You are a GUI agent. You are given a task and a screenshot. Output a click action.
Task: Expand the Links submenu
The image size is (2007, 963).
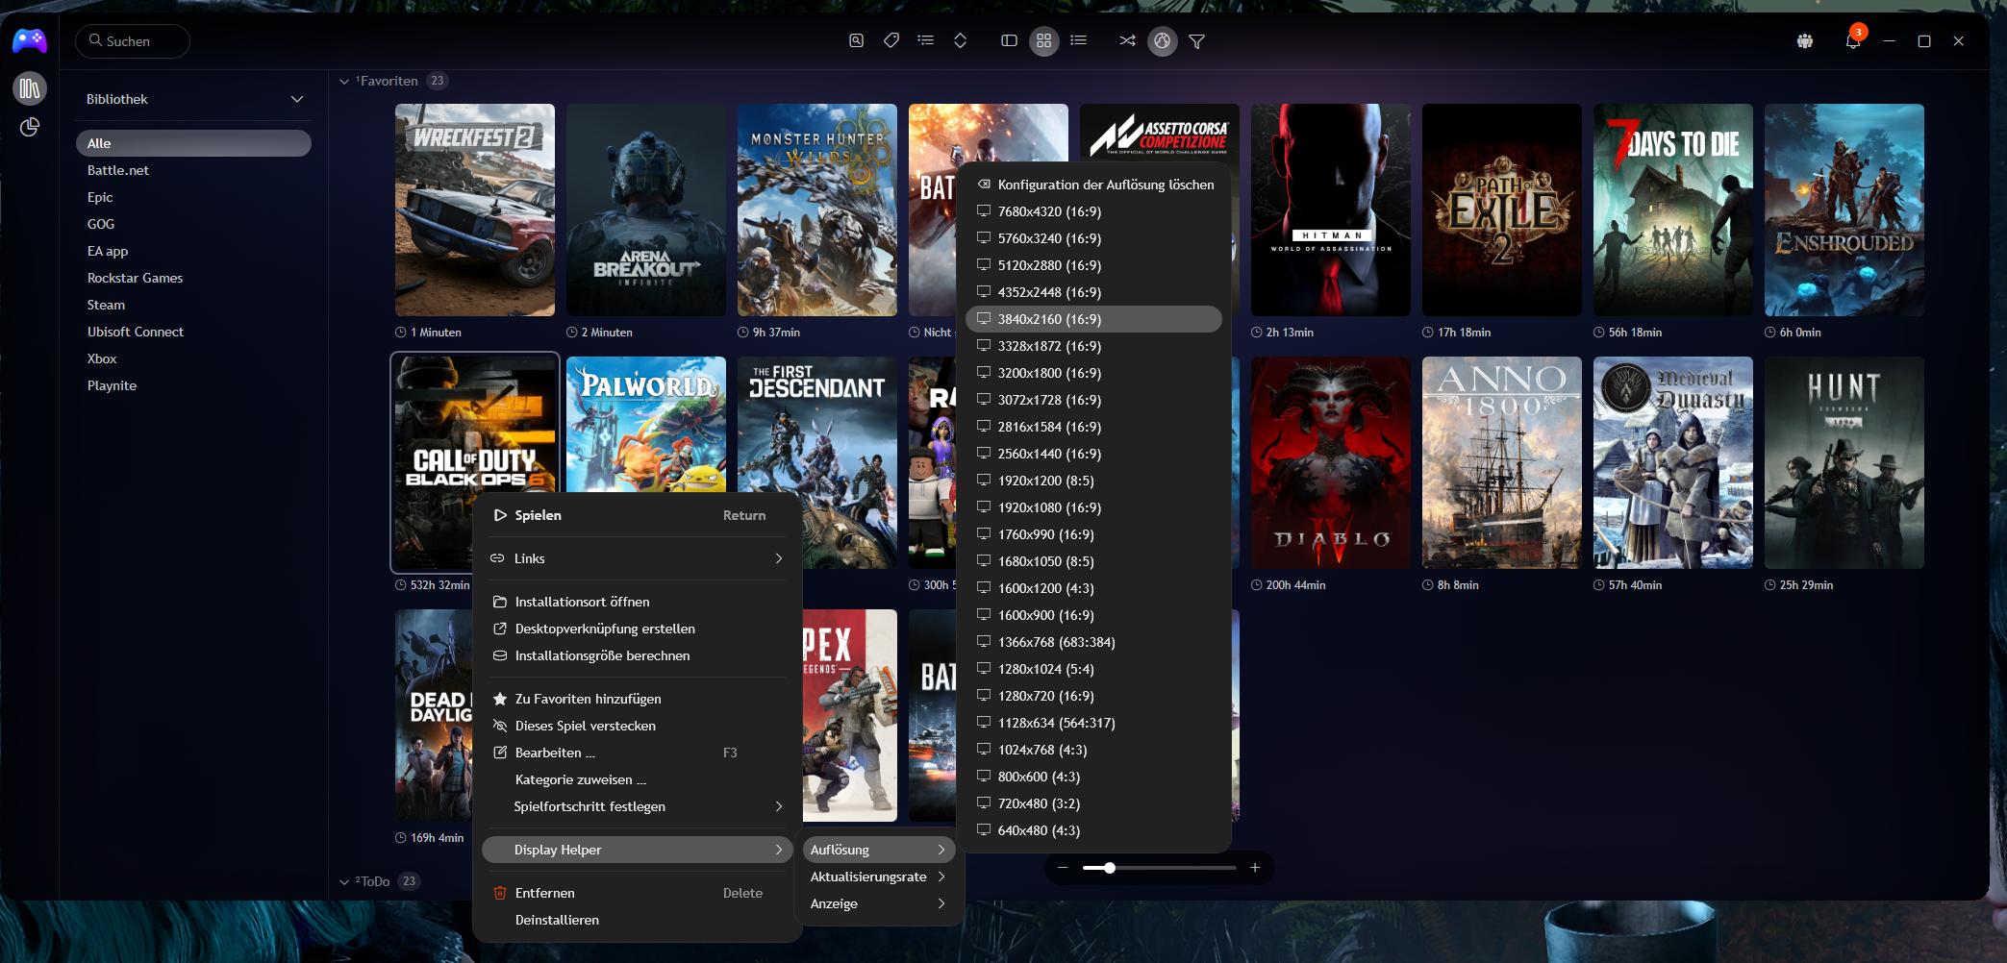point(640,558)
